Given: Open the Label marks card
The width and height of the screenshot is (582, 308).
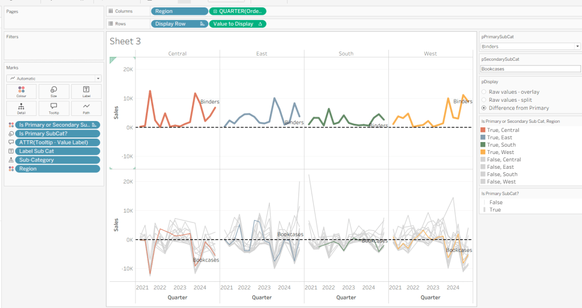Looking at the screenshot, I should [86, 92].
